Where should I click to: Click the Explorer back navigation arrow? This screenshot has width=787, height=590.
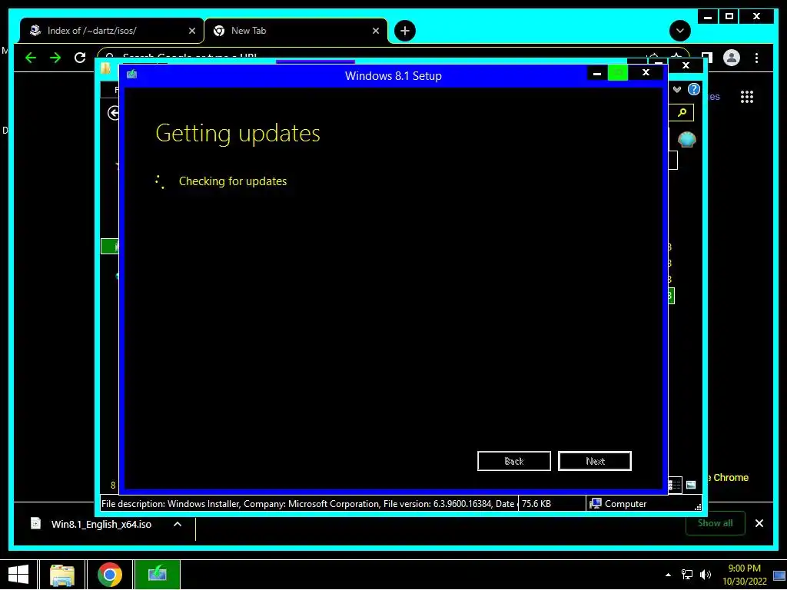[x=114, y=113]
